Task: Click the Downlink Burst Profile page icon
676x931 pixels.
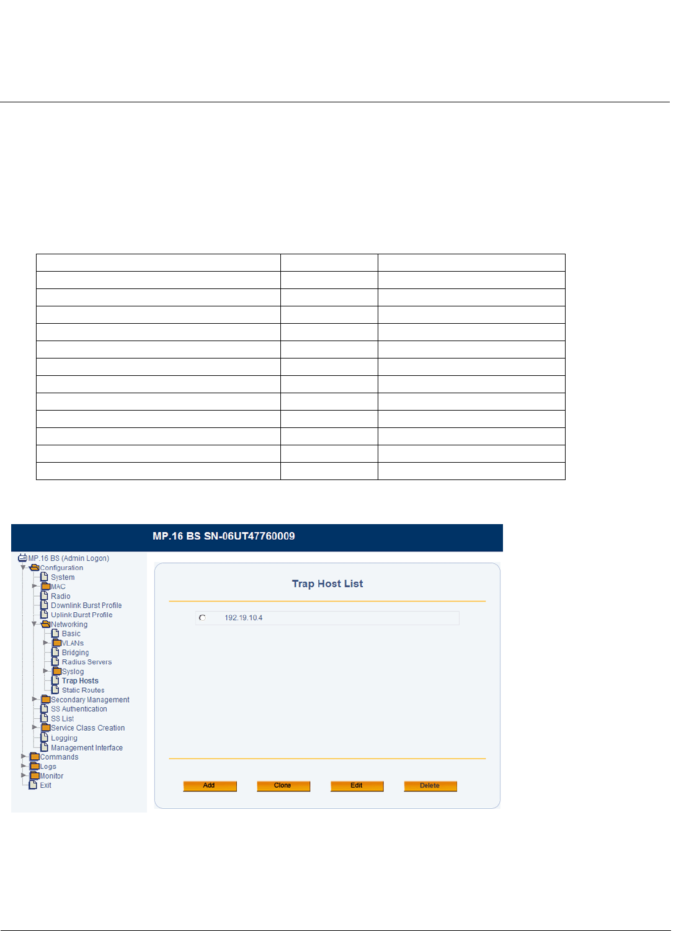Action: click(x=45, y=605)
